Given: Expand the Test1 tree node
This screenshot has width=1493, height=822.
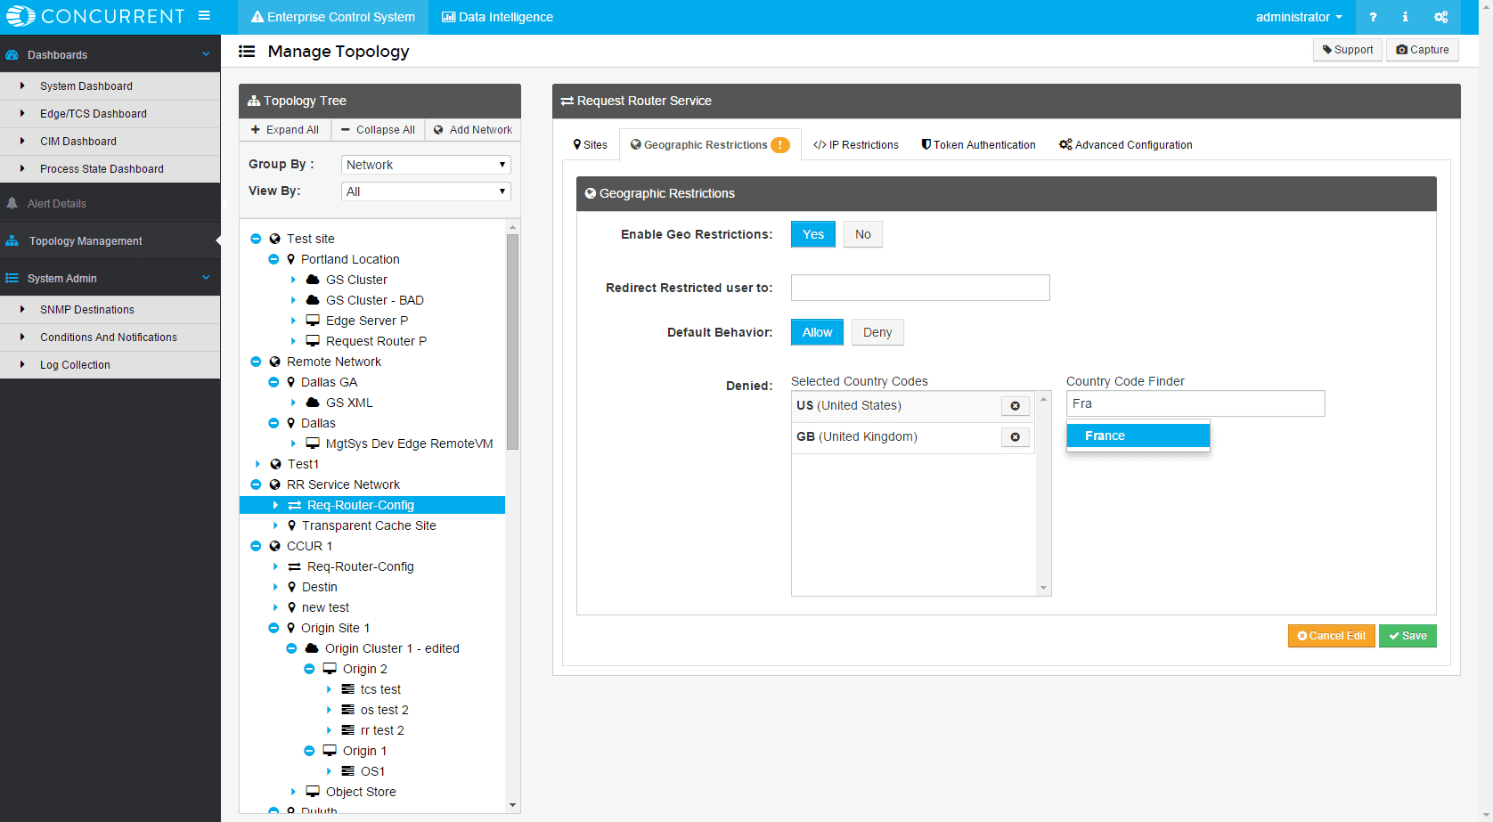Looking at the screenshot, I should click(257, 464).
